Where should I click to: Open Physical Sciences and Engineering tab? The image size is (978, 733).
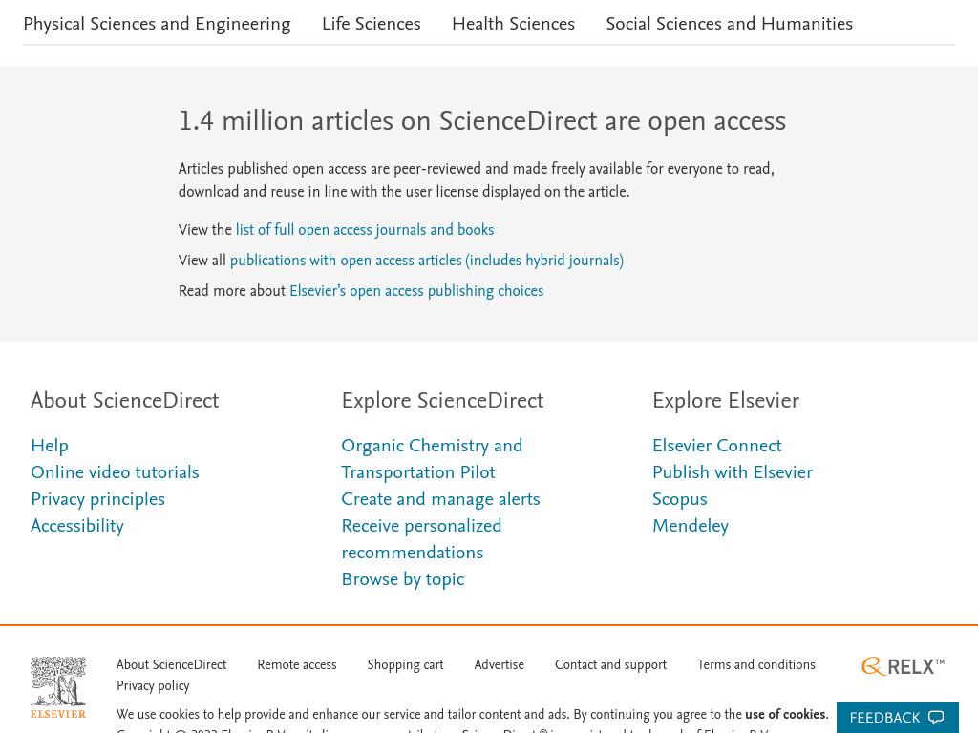158,24
